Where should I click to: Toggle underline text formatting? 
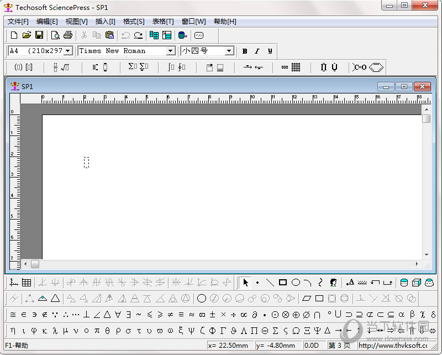(270, 51)
